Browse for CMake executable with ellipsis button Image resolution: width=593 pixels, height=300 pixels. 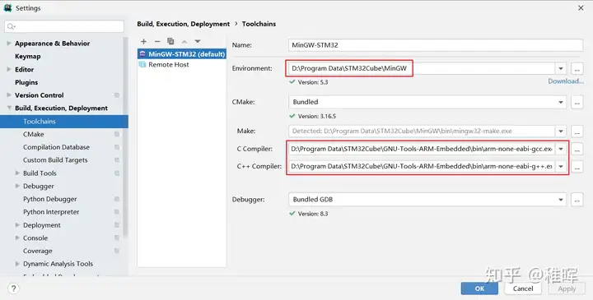point(577,102)
